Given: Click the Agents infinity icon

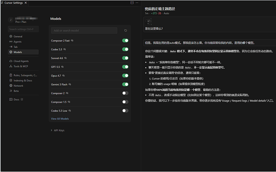Looking at the screenshot, I should click(11, 42).
